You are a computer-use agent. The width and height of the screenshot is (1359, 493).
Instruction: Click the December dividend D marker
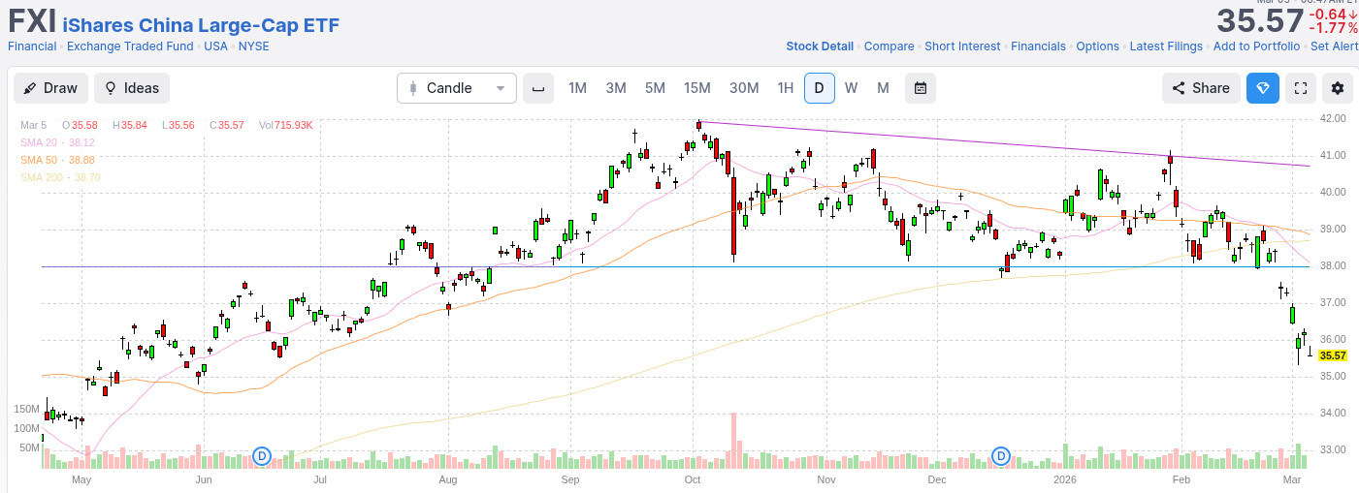tap(1001, 455)
